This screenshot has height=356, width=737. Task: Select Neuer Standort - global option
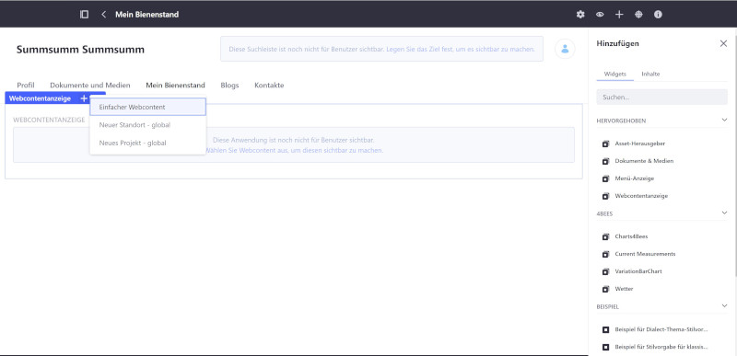point(147,125)
